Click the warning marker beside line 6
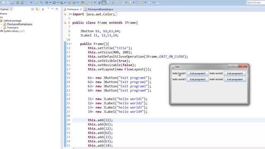This screenshot has height=149, width=265. click(65, 23)
